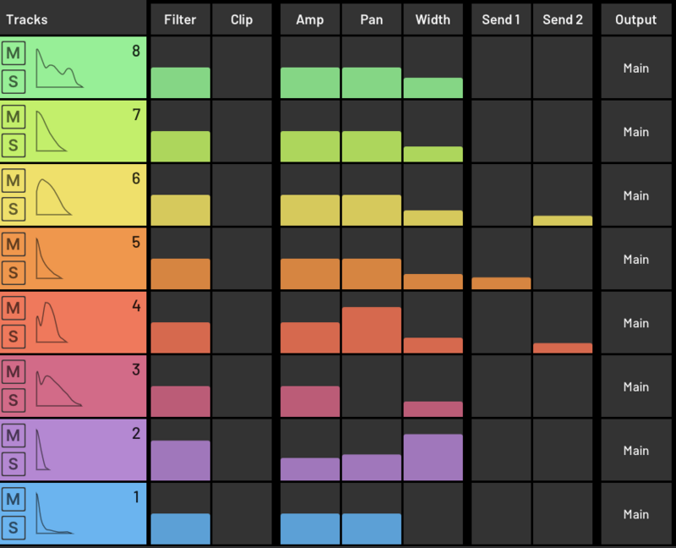Solo track 3
The width and height of the screenshot is (676, 548).
pos(14,400)
